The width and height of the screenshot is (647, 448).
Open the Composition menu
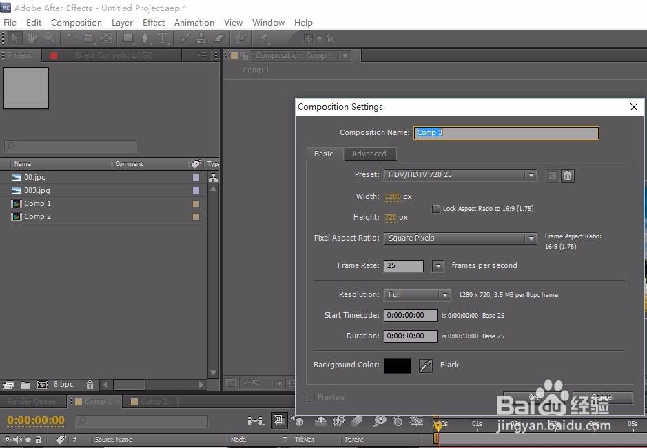(x=76, y=22)
